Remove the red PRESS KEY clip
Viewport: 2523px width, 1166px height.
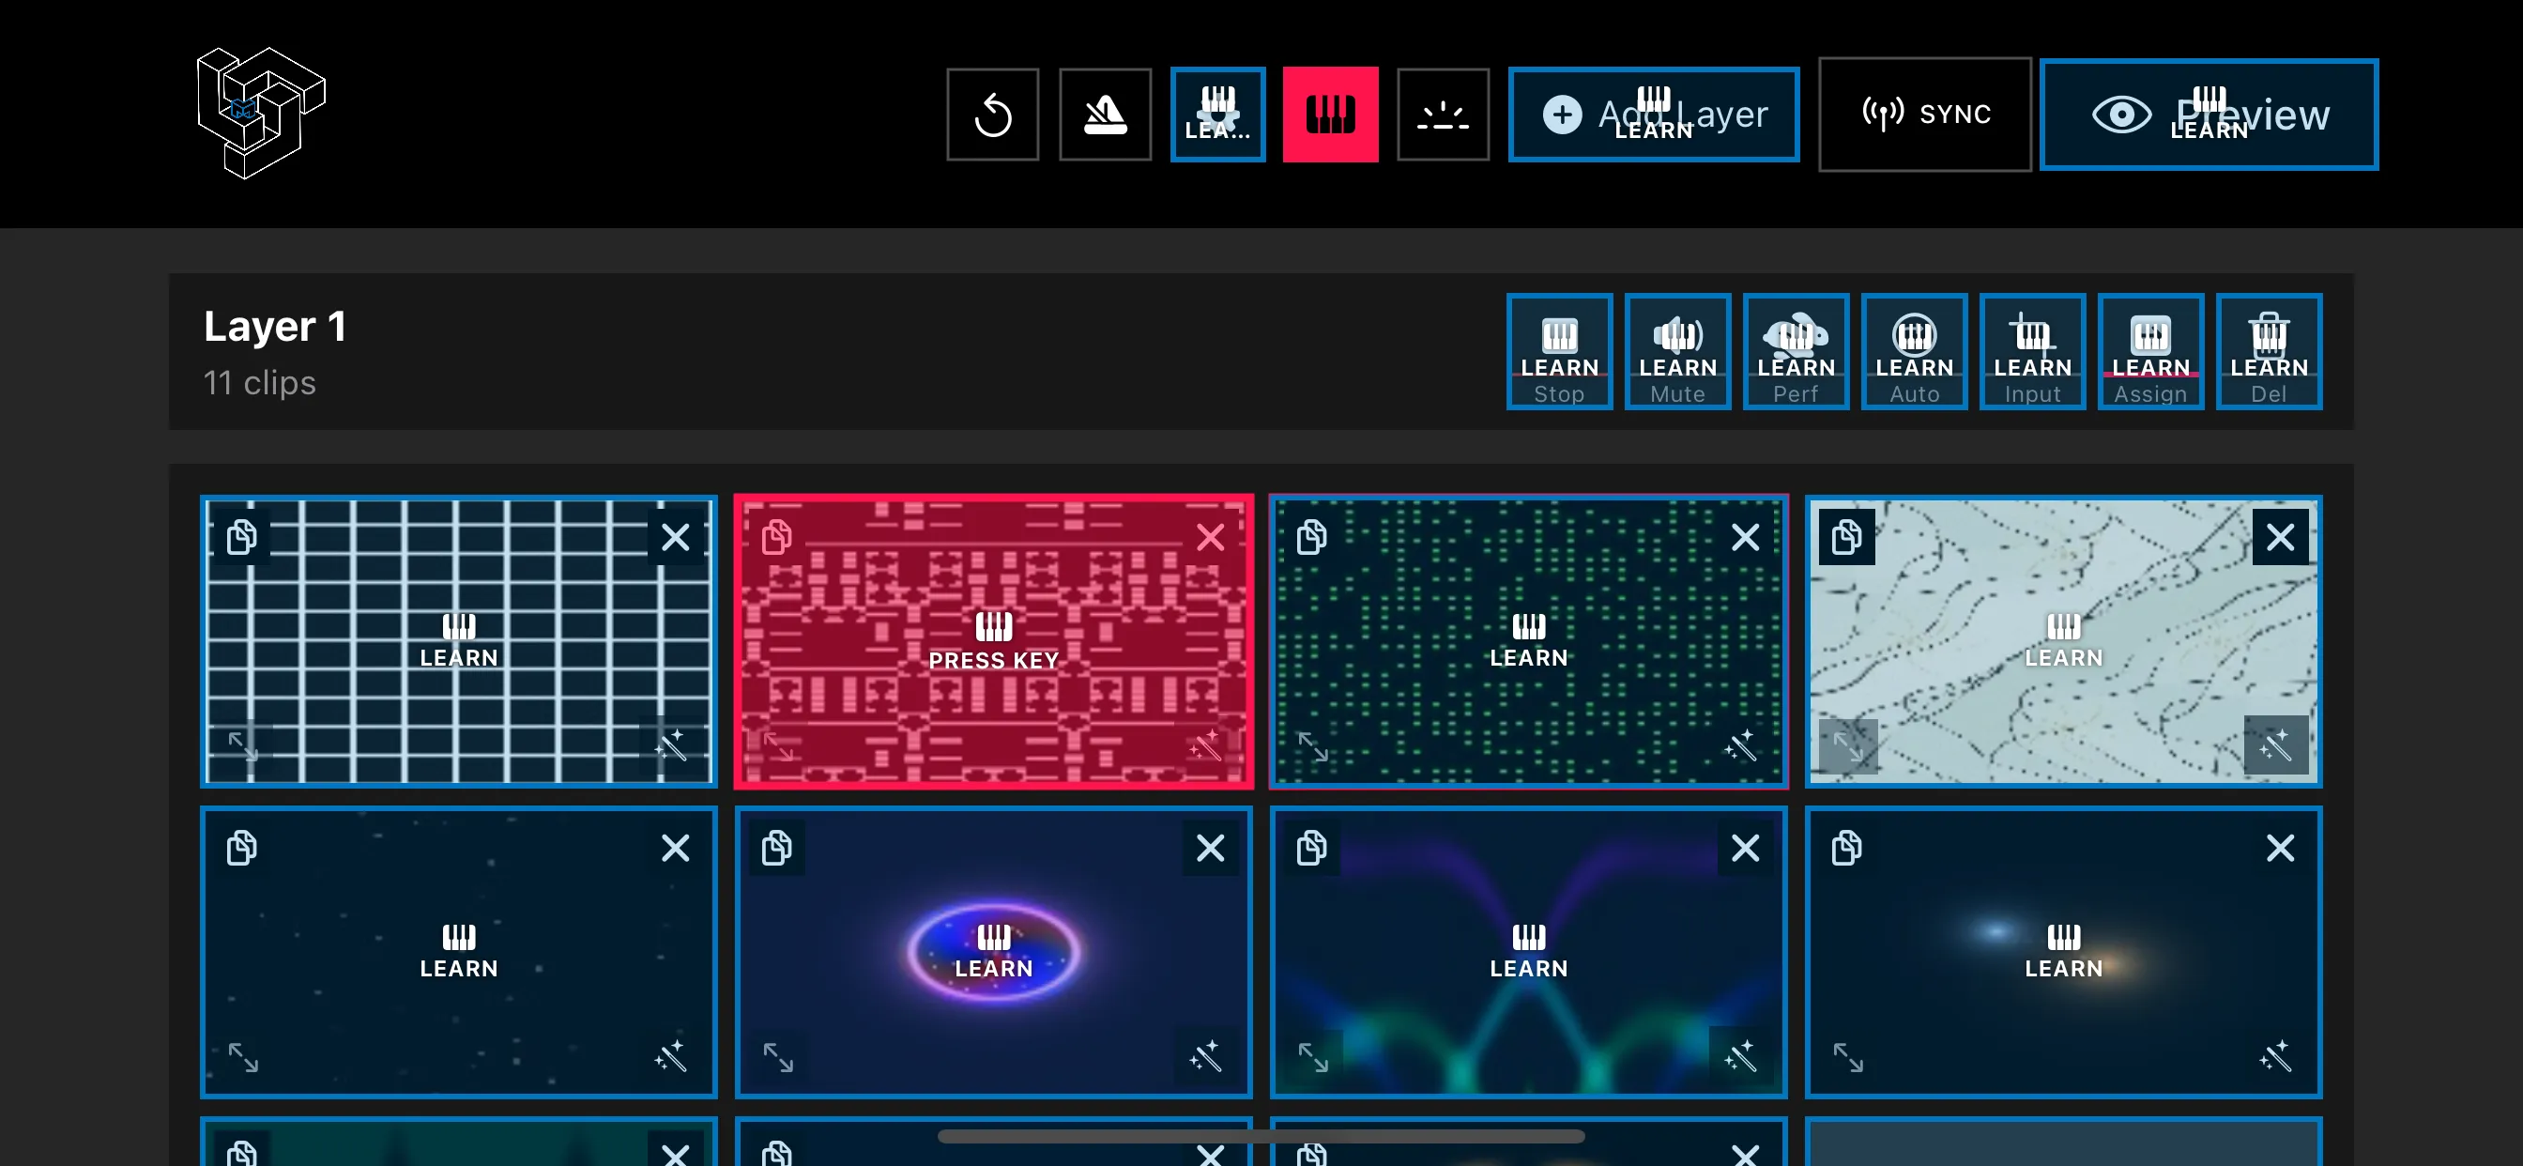[x=1210, y=537]
